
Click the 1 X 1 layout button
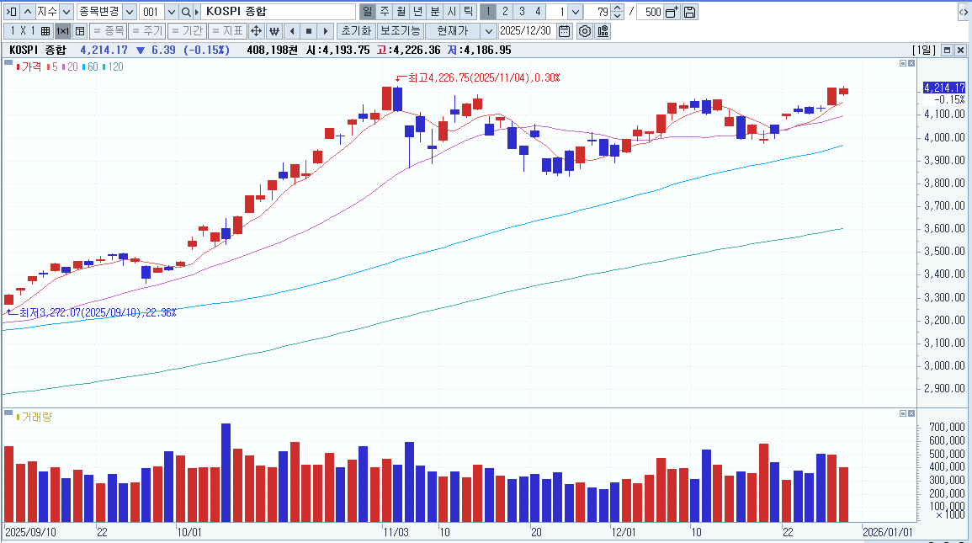(22, 31)
